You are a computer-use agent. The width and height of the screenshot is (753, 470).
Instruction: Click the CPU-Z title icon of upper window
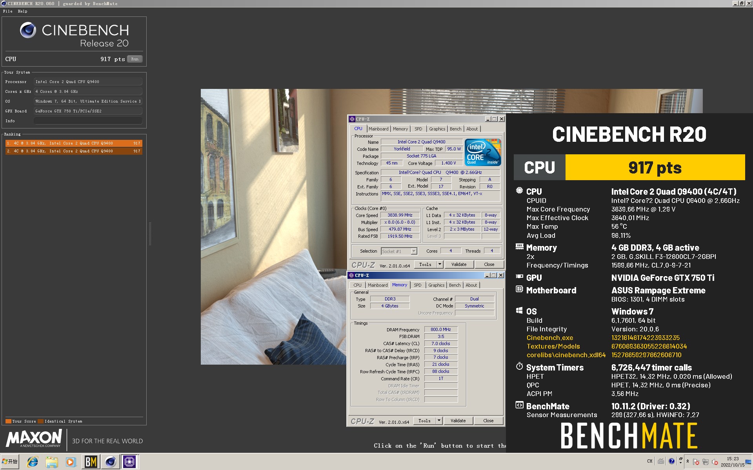pyautogui.click(x=352, y=119)
